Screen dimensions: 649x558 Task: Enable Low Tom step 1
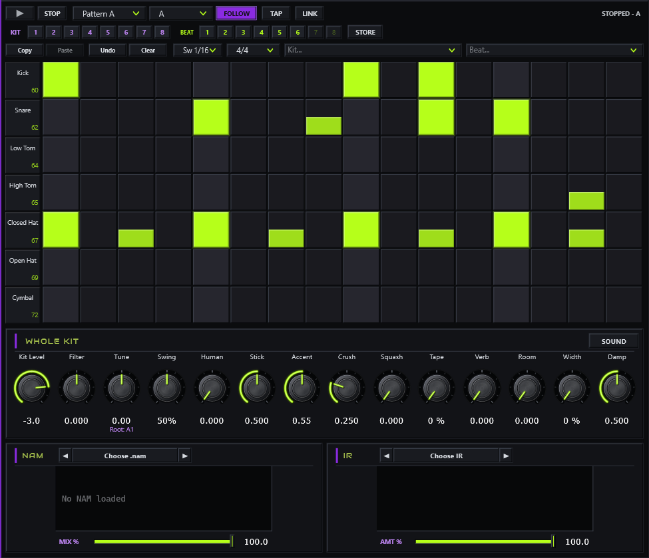tap(61, 155)
